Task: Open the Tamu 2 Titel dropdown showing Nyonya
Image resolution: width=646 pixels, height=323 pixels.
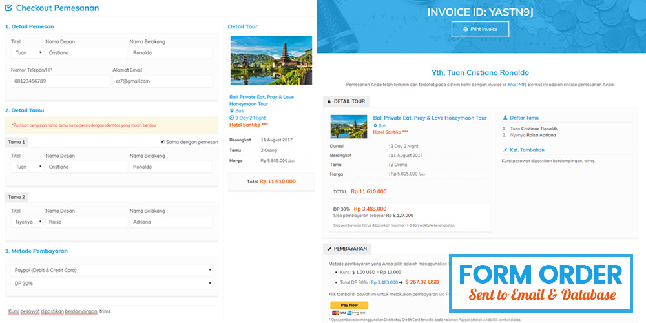Action: [26, 222]
